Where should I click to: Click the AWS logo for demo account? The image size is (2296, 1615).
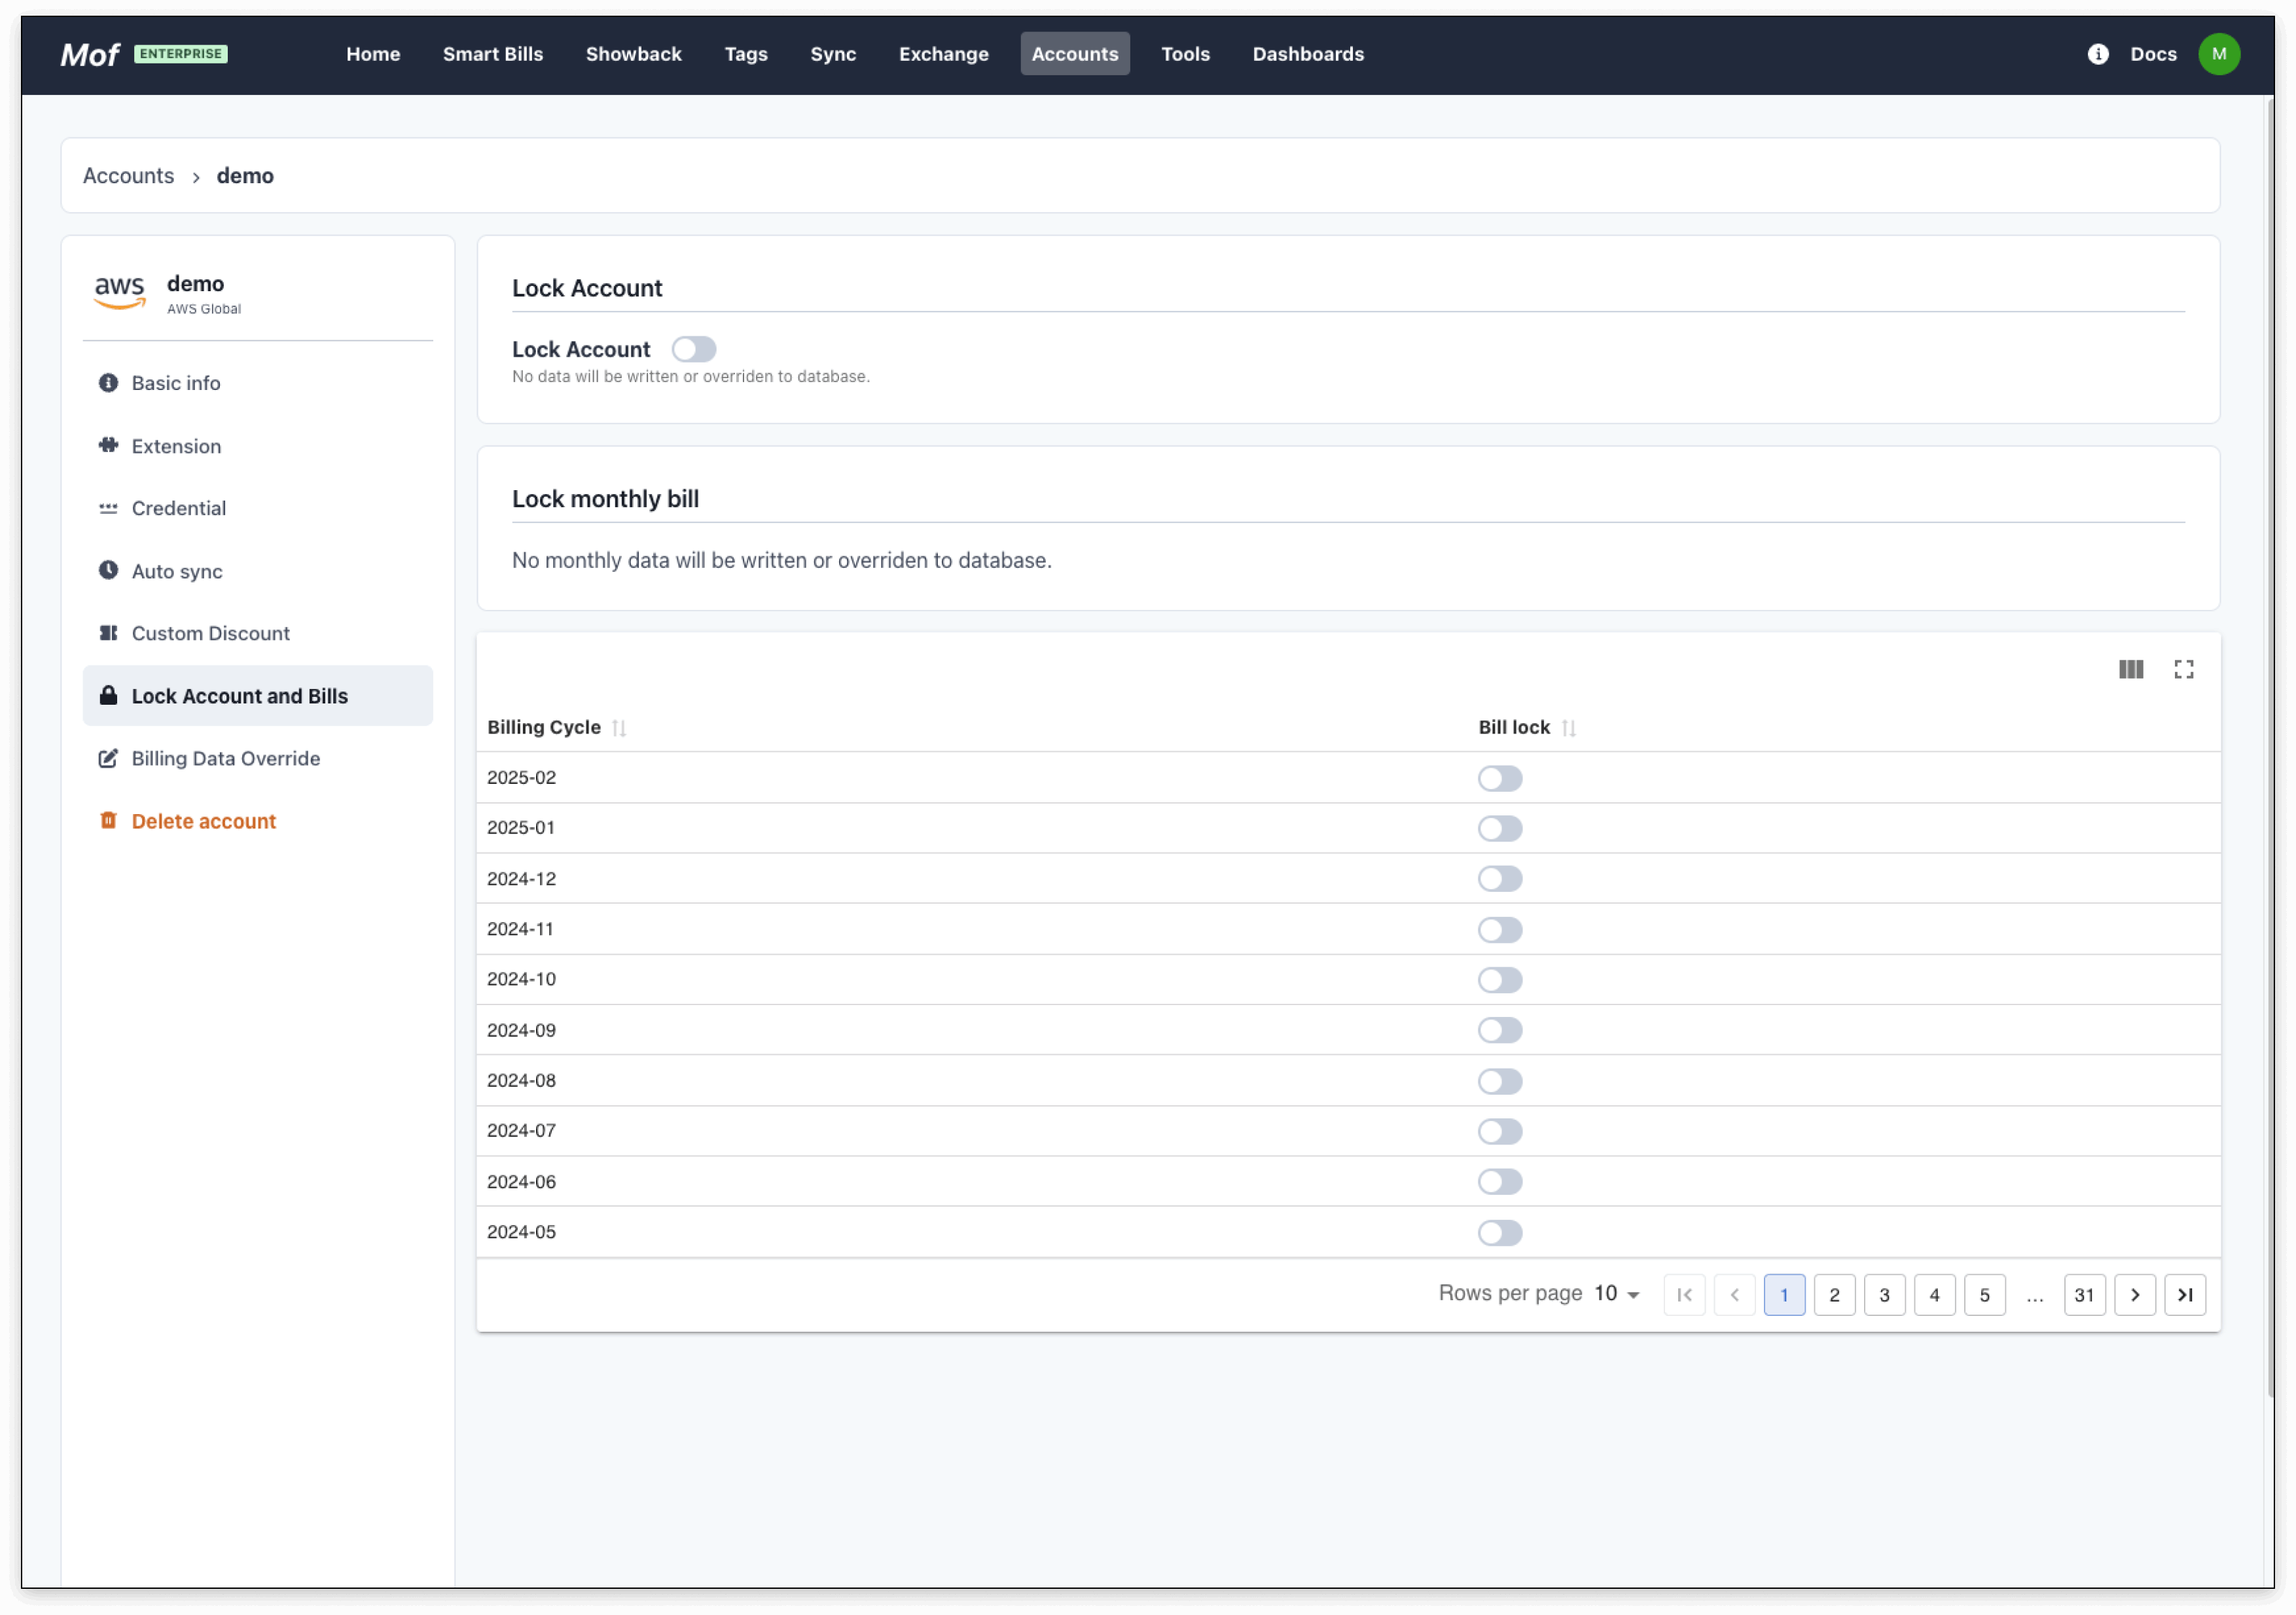click(x=120, y=292)
